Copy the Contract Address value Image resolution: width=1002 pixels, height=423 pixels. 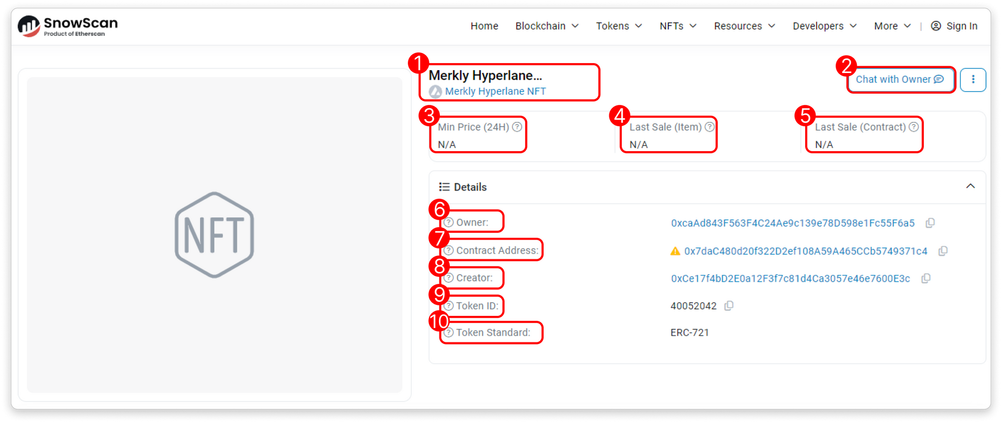[943, 251]
